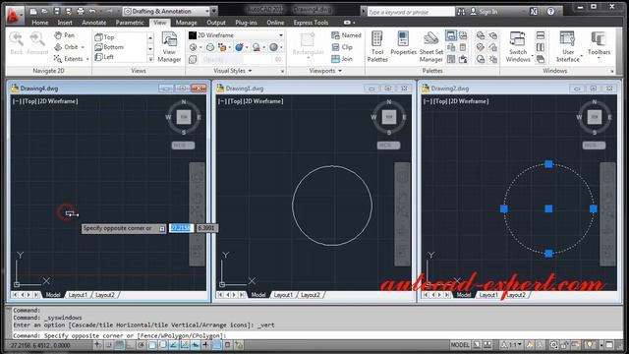Open the Annotate ribbon tab
This screenshot has height=354, width=629.
click(x=94, y=23)
